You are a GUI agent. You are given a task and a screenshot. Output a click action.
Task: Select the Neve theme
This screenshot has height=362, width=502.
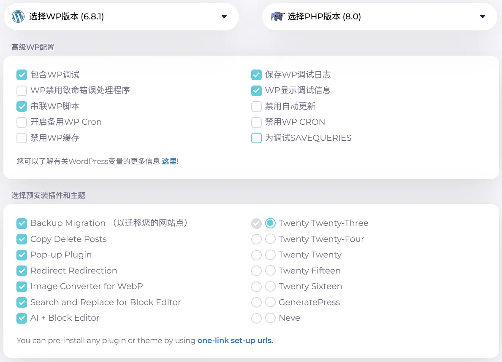coord(270,318)
